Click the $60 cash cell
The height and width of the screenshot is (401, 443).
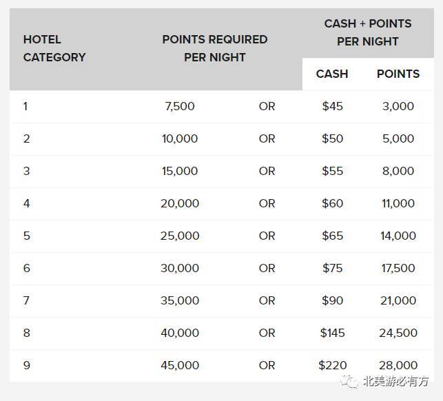332,203
